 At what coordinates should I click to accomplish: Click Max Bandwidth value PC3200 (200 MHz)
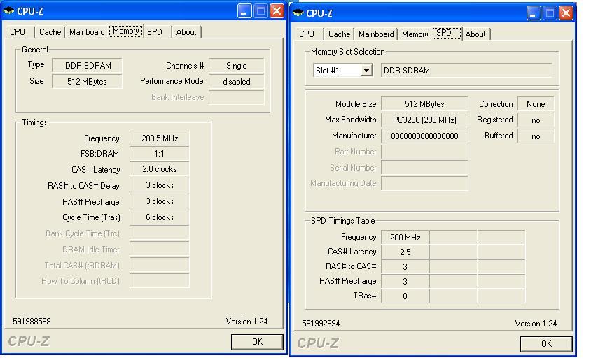(x=424, y=120)
